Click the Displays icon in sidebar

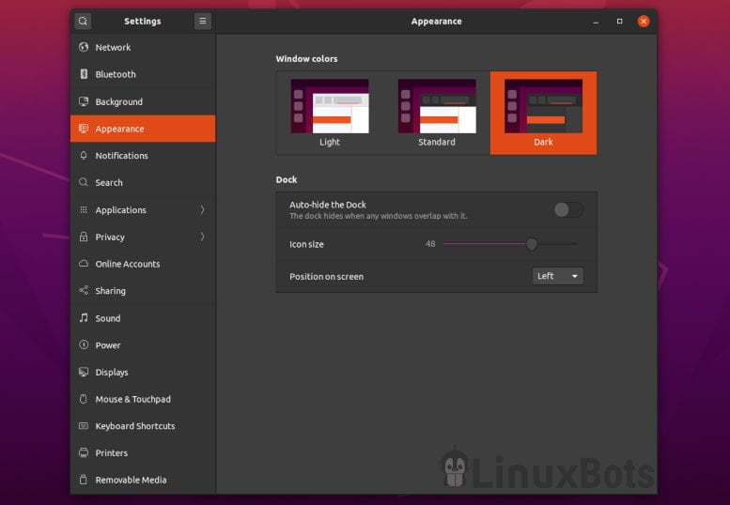(x=84, y=372)
